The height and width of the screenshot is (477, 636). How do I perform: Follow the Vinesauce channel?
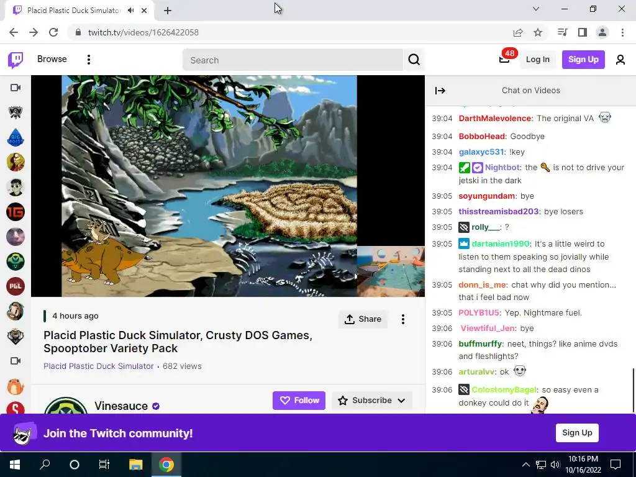coord(299,401)
